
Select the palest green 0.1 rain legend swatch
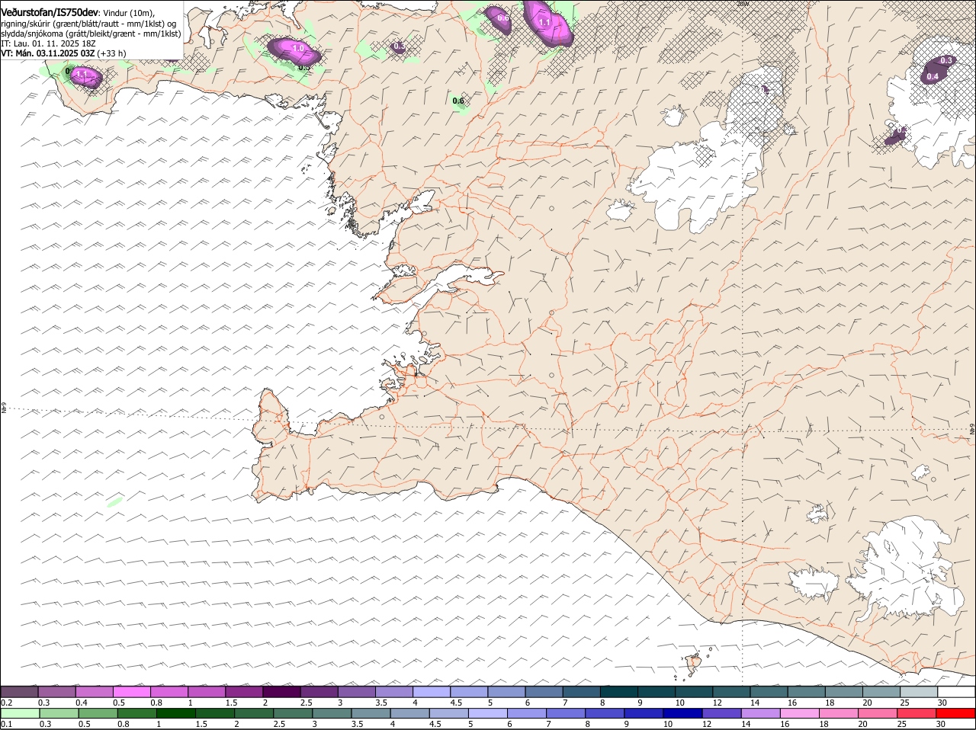coord(20,713)
